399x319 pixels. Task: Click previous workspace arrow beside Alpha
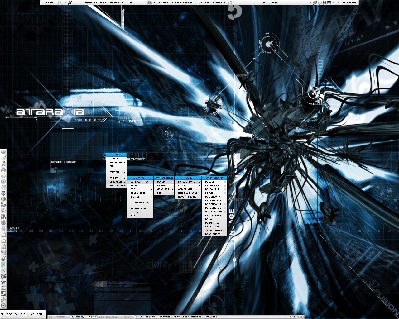(x=61, y=2)
